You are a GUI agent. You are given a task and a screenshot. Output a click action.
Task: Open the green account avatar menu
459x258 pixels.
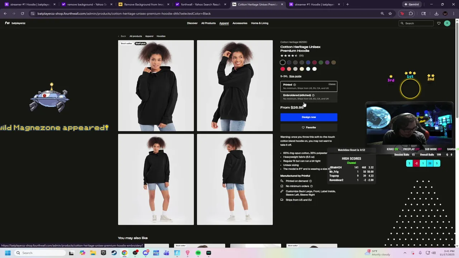[447, 23]
